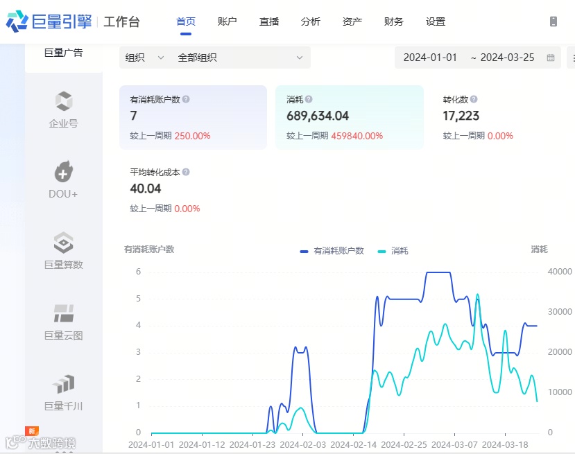Screen dimensions: 575x454
Task: Switch to the 账户 tab
Action: (228, 21)
